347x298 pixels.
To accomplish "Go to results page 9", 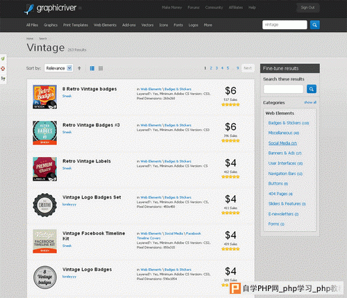I will coord(237,68).
